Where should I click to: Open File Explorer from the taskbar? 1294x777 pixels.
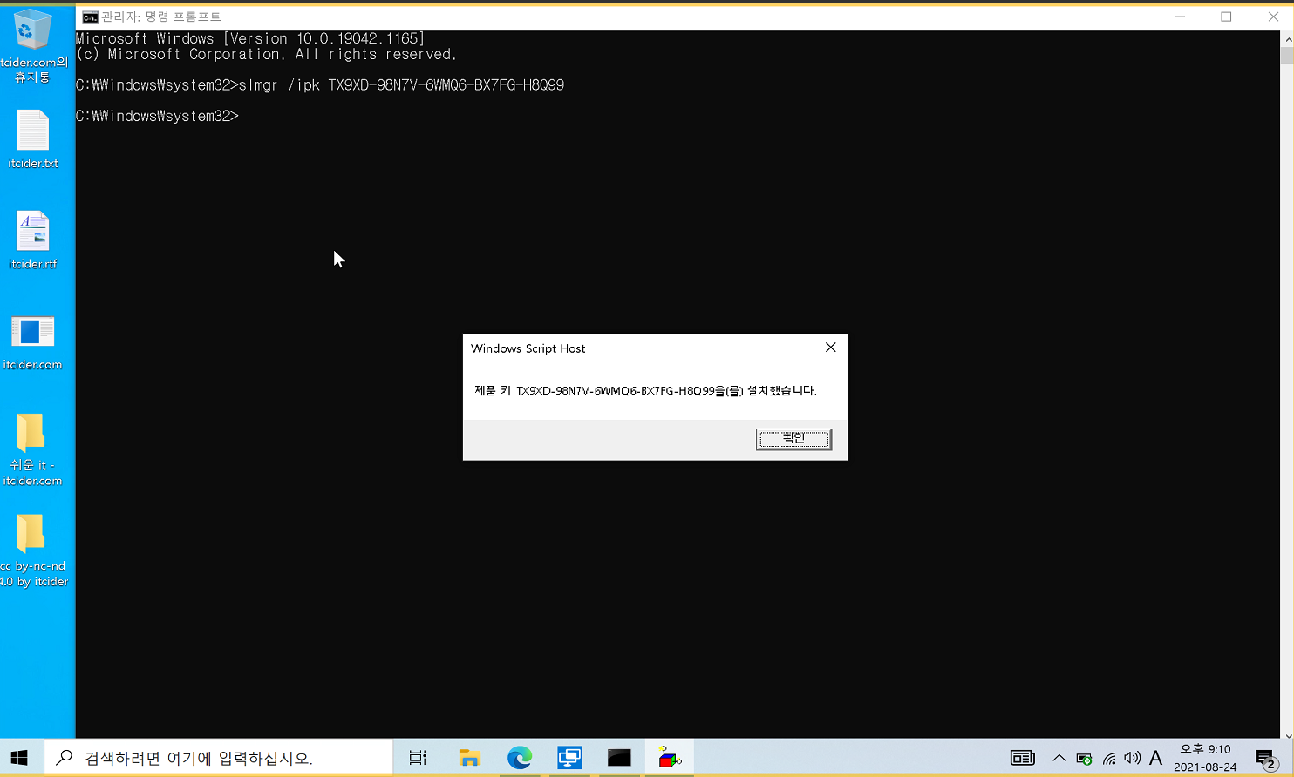(x=470, y=758)
